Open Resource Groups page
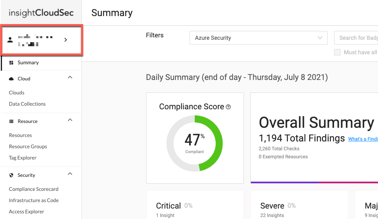The width and height of the screenshot is (378, 219). [28, 147]
